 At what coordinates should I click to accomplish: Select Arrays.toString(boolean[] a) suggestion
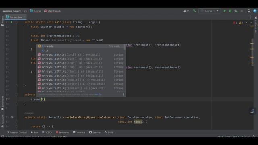click(80, 88)
